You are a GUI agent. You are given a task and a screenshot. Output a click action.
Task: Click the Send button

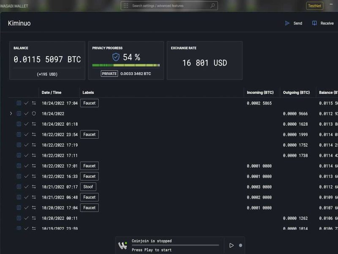point(293,23)
